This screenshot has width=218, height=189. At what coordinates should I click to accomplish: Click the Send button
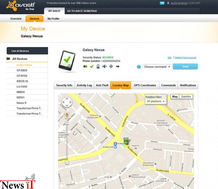pyautogui.click(x=185, y=67)
